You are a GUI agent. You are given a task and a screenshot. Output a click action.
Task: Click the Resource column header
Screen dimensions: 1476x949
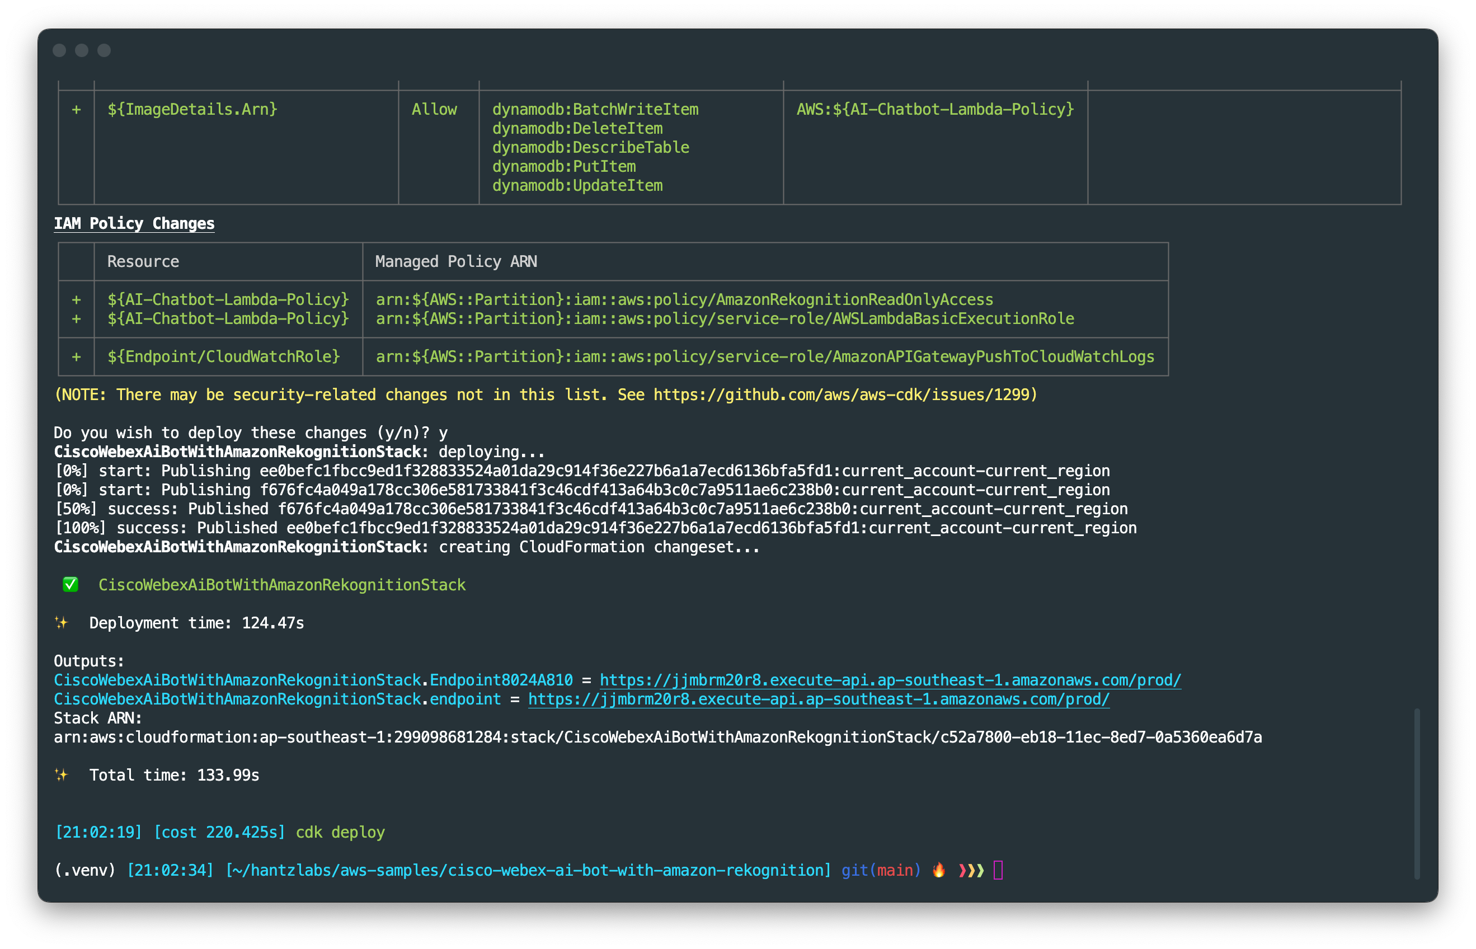(x=143, y=261)
